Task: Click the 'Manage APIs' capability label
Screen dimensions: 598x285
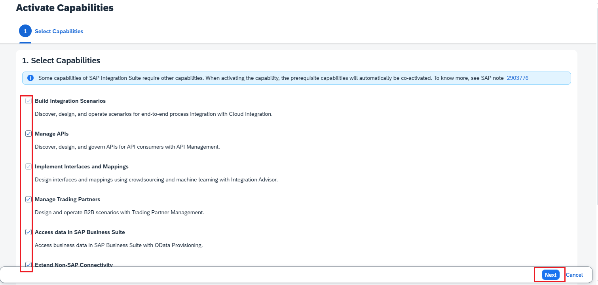Action: pos(51,134)
